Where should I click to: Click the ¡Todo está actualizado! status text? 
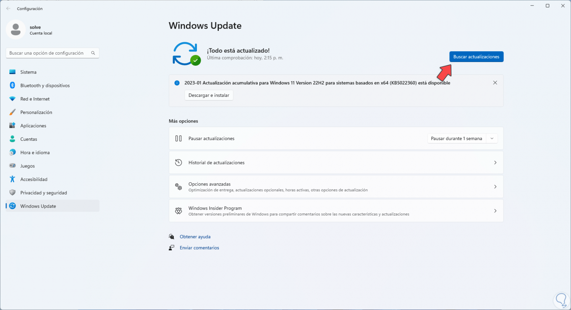(x=238, y=51)
